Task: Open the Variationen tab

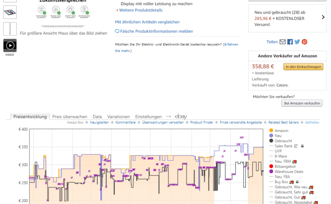Action: (x=118, y=117)
